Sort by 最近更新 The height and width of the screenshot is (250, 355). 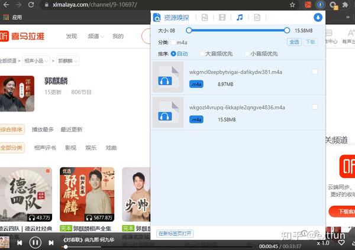point(72,129)
